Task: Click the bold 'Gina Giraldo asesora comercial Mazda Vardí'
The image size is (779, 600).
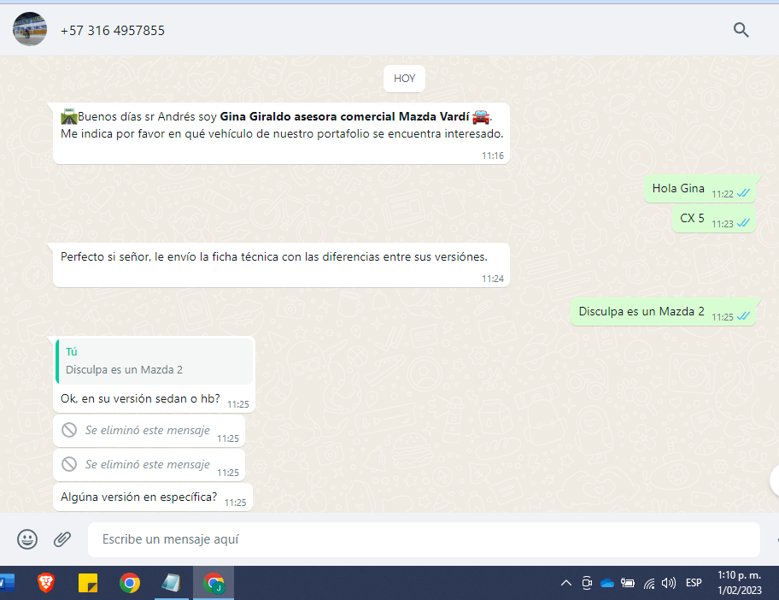Action: click(x=345, y=117)
